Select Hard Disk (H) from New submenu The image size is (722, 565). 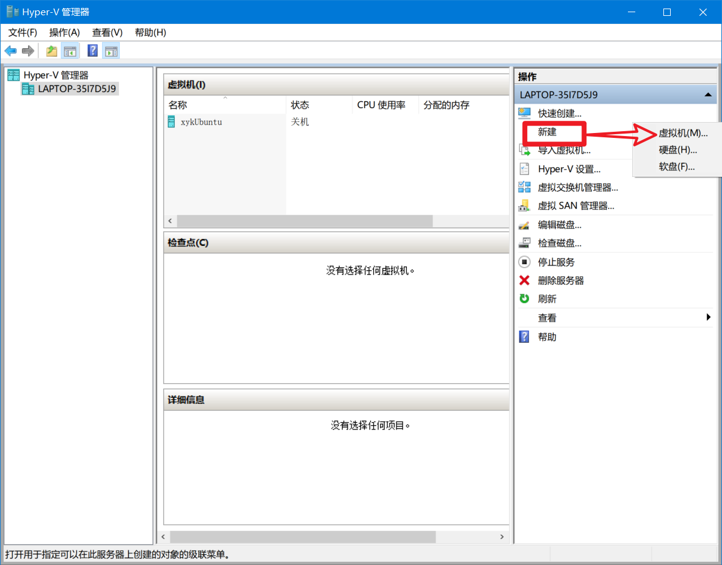677,150
